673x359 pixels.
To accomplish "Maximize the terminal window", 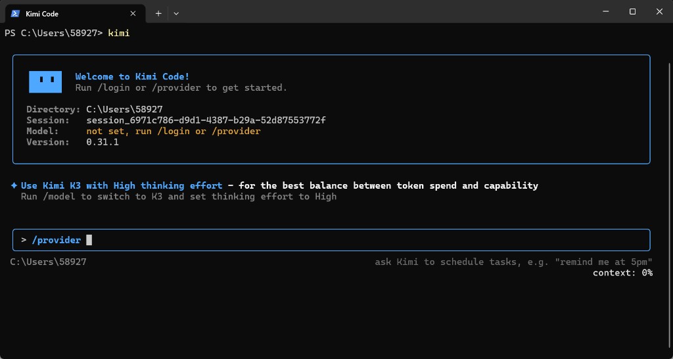I will (633, 12).
